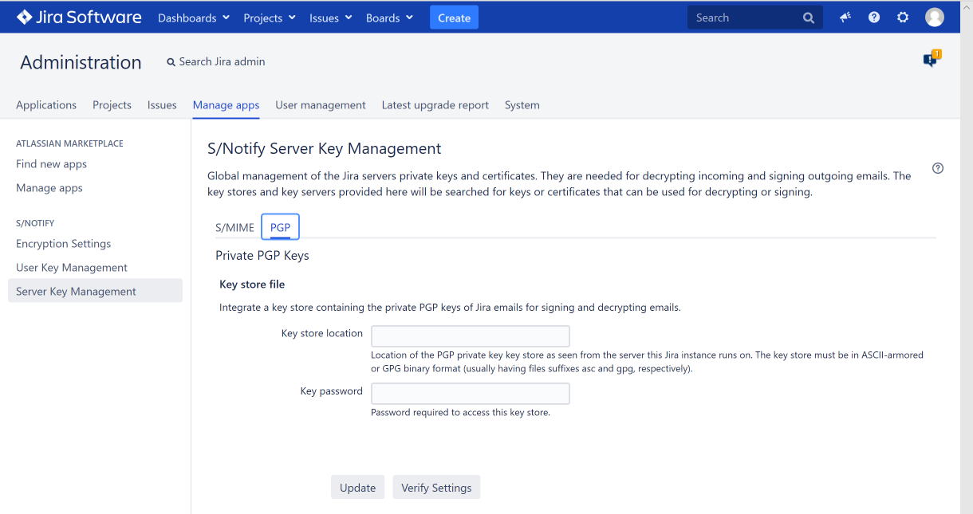Open Encryption Settings in the sidebar
This screenshot has width=973, height=514.
pyautogui.click(x=64, y=244)
